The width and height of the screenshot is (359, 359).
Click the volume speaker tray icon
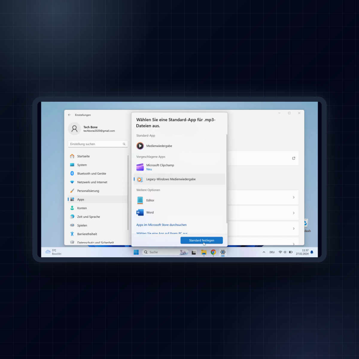click(x=285, y=252)
